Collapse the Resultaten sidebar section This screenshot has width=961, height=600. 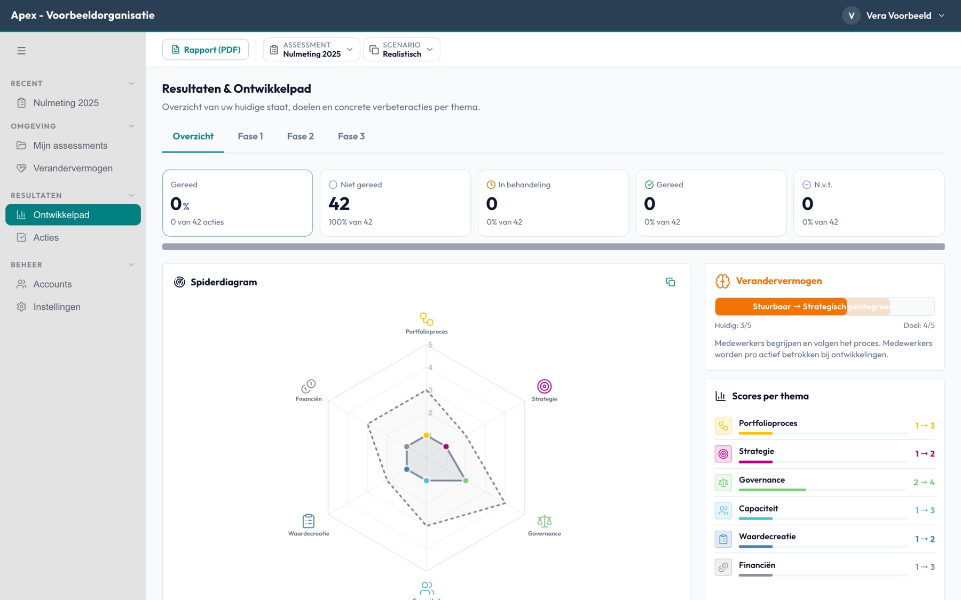pos(131,195)
